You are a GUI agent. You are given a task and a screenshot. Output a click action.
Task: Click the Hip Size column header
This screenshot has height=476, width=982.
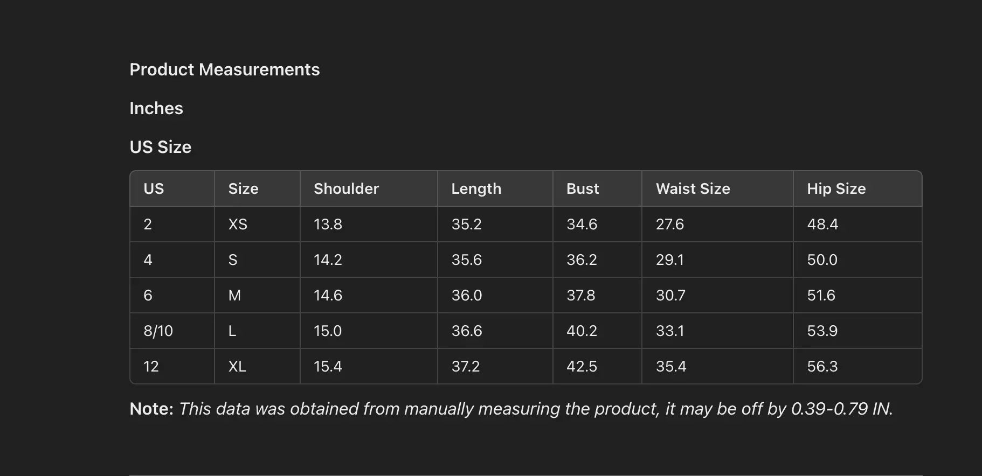(836, 188)
